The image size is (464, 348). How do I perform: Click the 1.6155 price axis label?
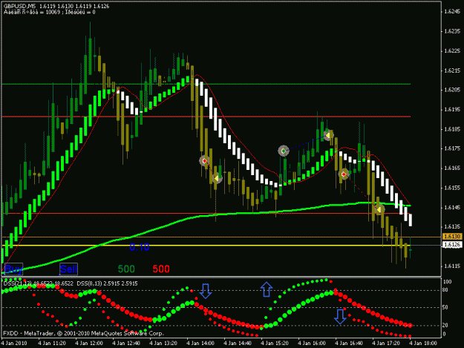[x=452, y=188]
